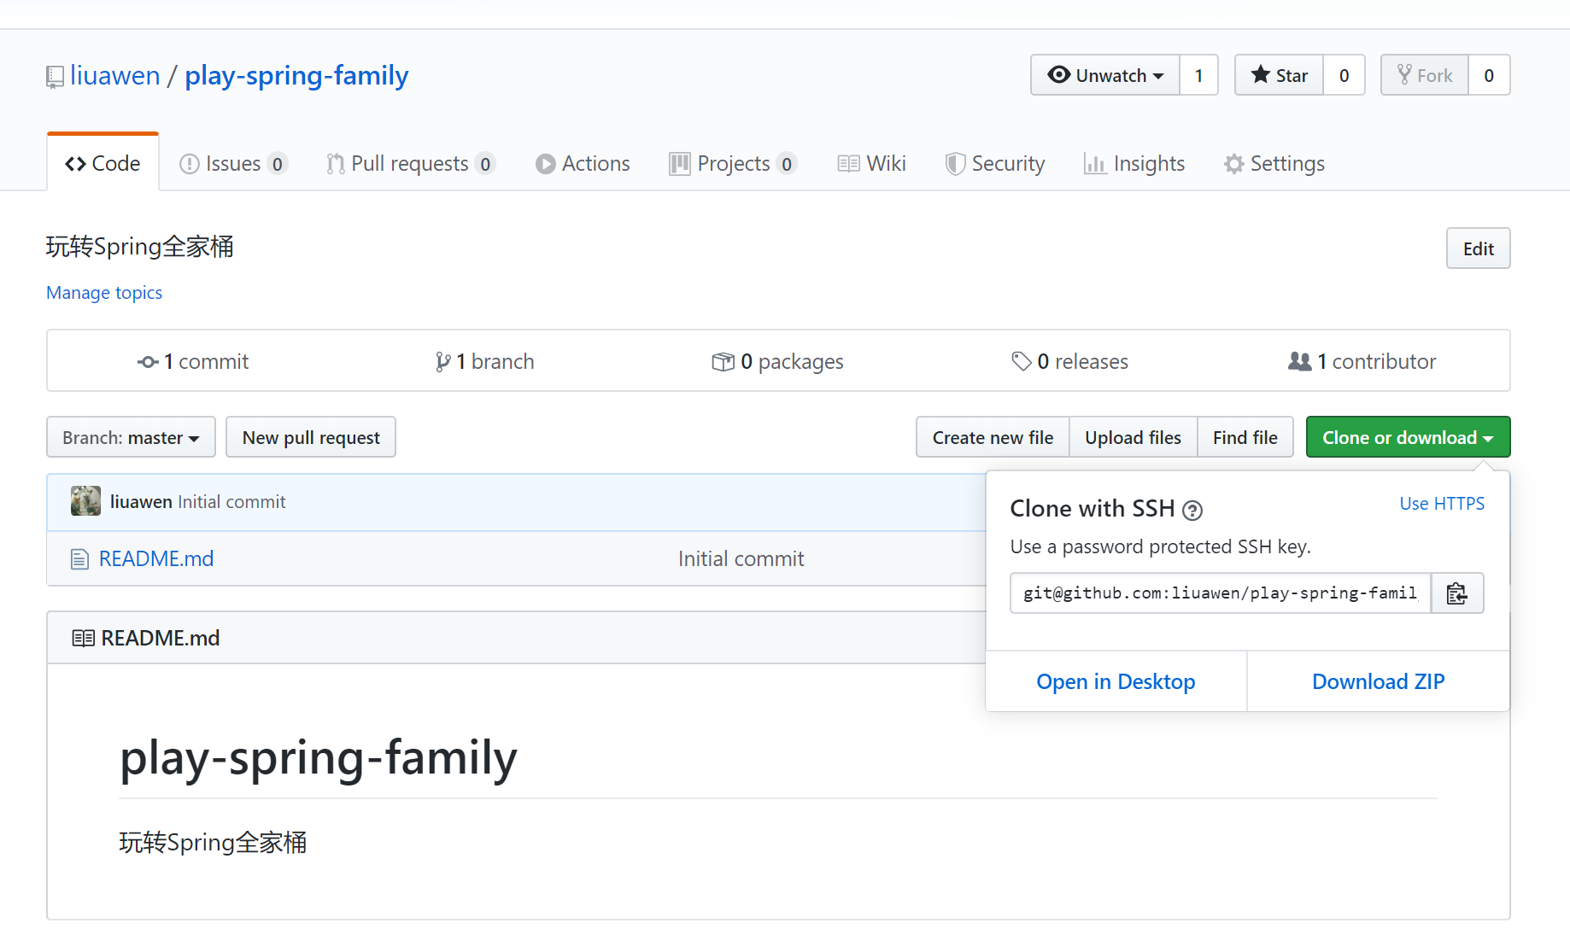Click the Find file button

pos(1245,437)
